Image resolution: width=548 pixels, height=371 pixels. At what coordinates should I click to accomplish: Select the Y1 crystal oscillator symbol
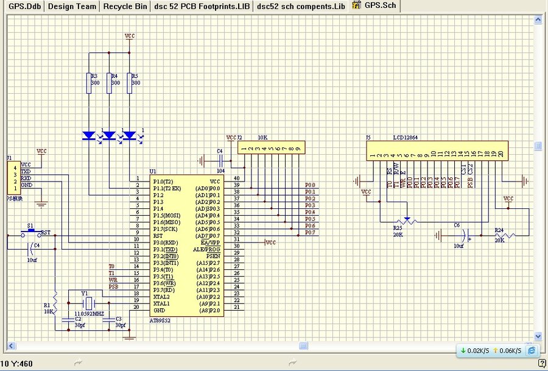[x=90, y=303]
